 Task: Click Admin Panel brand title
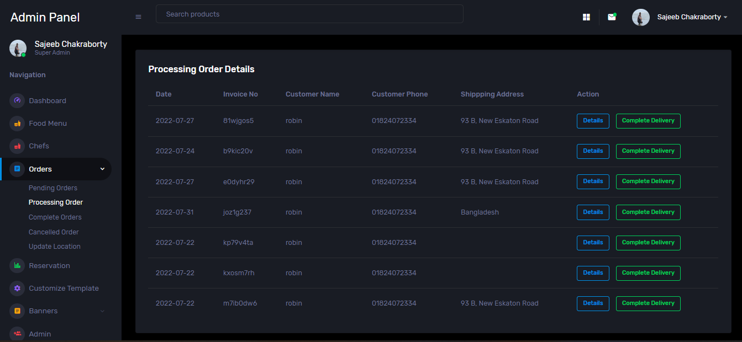pos(45,18)
